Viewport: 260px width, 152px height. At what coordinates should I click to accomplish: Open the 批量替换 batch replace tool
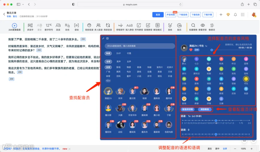click(x=193, y=27)
